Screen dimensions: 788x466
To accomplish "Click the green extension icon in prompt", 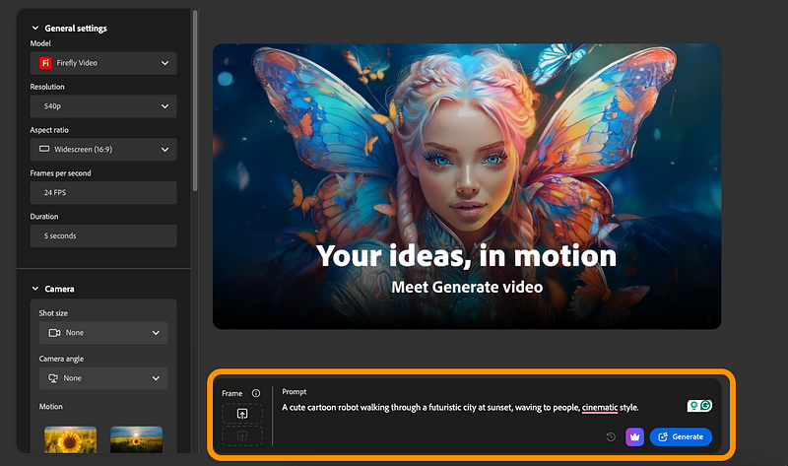I will pos(693,406).
